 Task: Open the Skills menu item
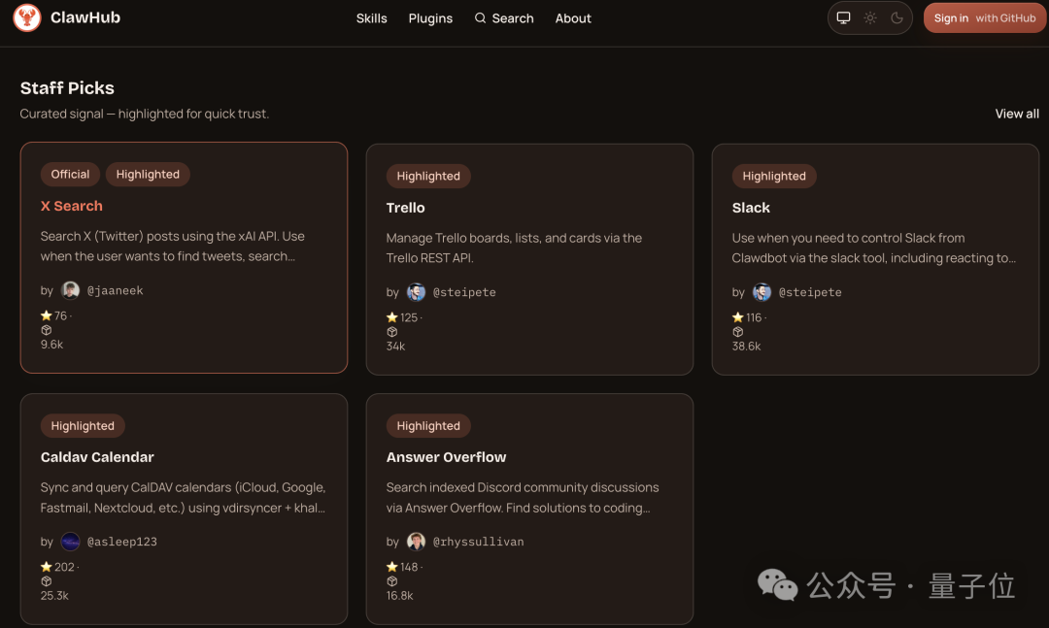coord(371,18)
